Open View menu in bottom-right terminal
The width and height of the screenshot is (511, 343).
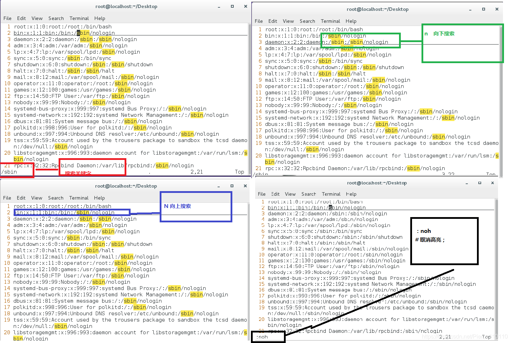(x=290, y=194)
